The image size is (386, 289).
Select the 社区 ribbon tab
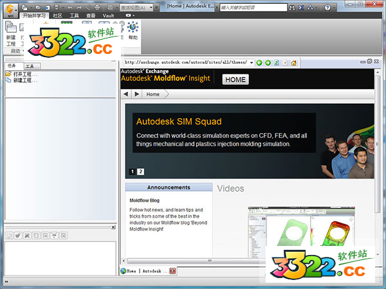(57, 15)
